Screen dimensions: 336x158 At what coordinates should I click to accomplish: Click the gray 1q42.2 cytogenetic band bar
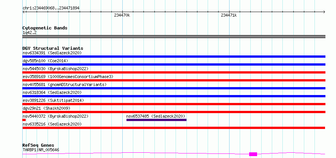[174, 37]
